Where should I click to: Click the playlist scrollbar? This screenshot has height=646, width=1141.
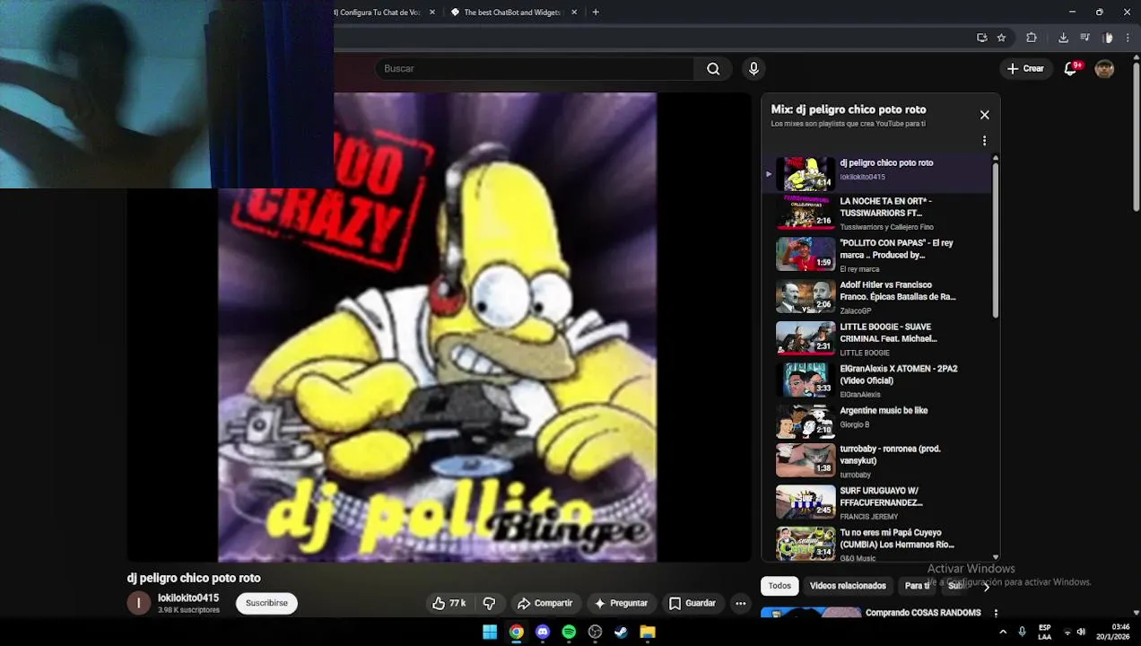(995, 240)
